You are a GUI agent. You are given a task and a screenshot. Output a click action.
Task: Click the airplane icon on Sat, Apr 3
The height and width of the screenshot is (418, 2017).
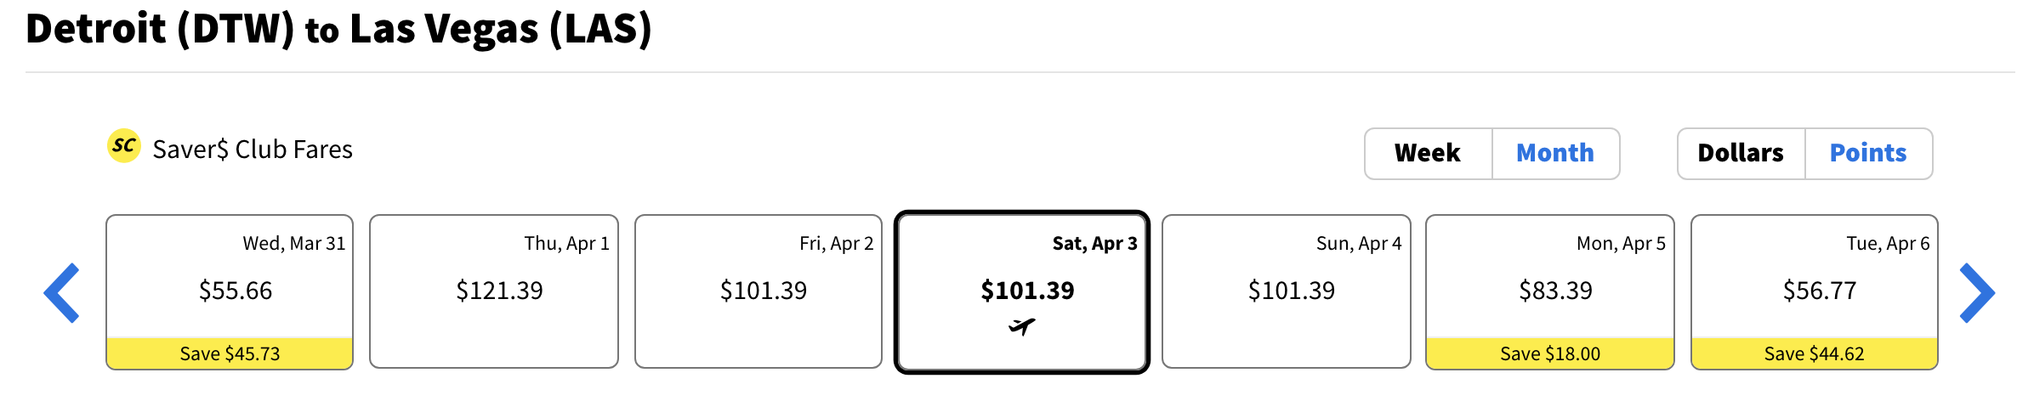[x=1022, y=326]
